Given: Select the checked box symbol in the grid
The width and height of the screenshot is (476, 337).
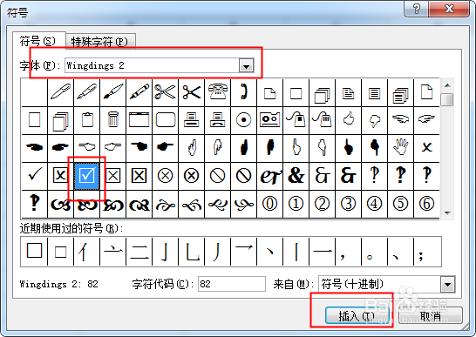Looking at the screenshot, I should (87, 176).
